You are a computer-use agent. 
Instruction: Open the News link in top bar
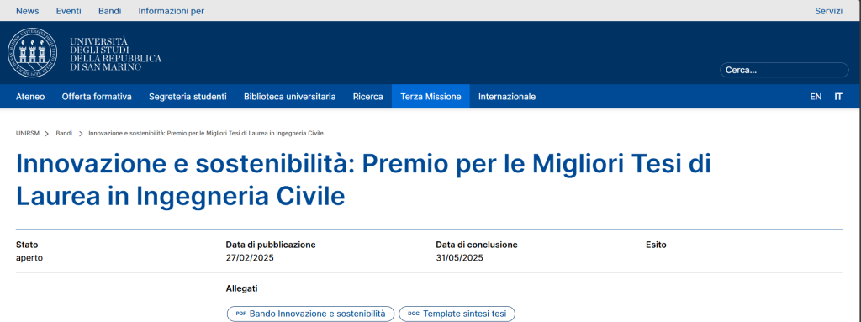pyautogui.click(x=28, y=11)
